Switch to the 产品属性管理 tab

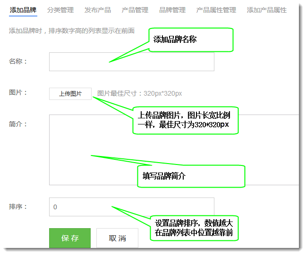pos(216,10)
